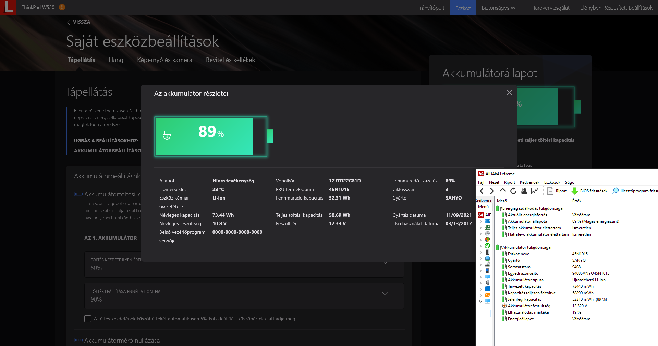
Task: Open the Biztonságos WiFi tab
Action: (x=501, y=8)
